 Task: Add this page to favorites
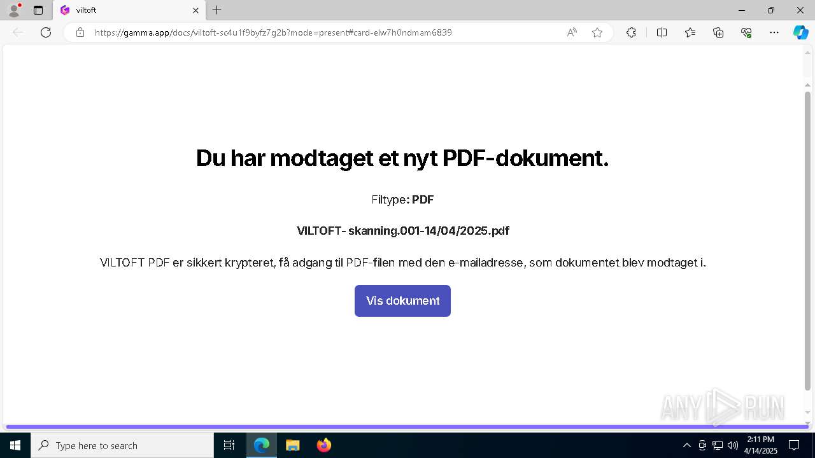(597, 32)
